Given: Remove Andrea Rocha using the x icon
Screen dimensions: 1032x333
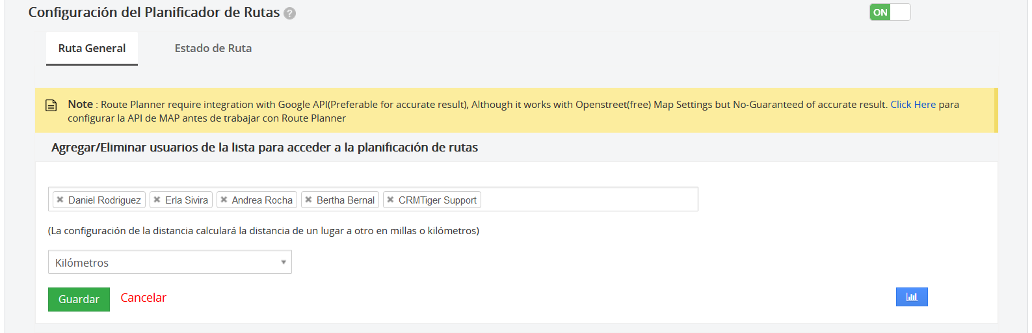Looking at the screenshot, I should click(224, 200).
